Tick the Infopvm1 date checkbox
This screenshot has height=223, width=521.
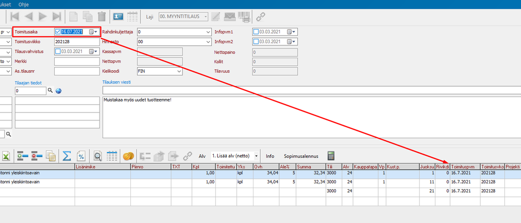[x=256, y=32]
